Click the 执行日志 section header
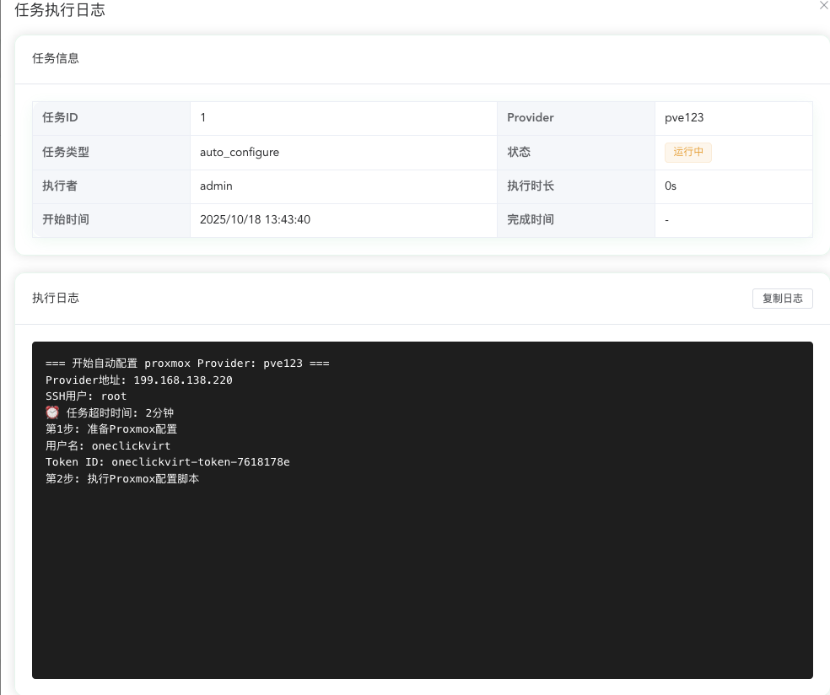830x695 pixels. tap(56, 299)
